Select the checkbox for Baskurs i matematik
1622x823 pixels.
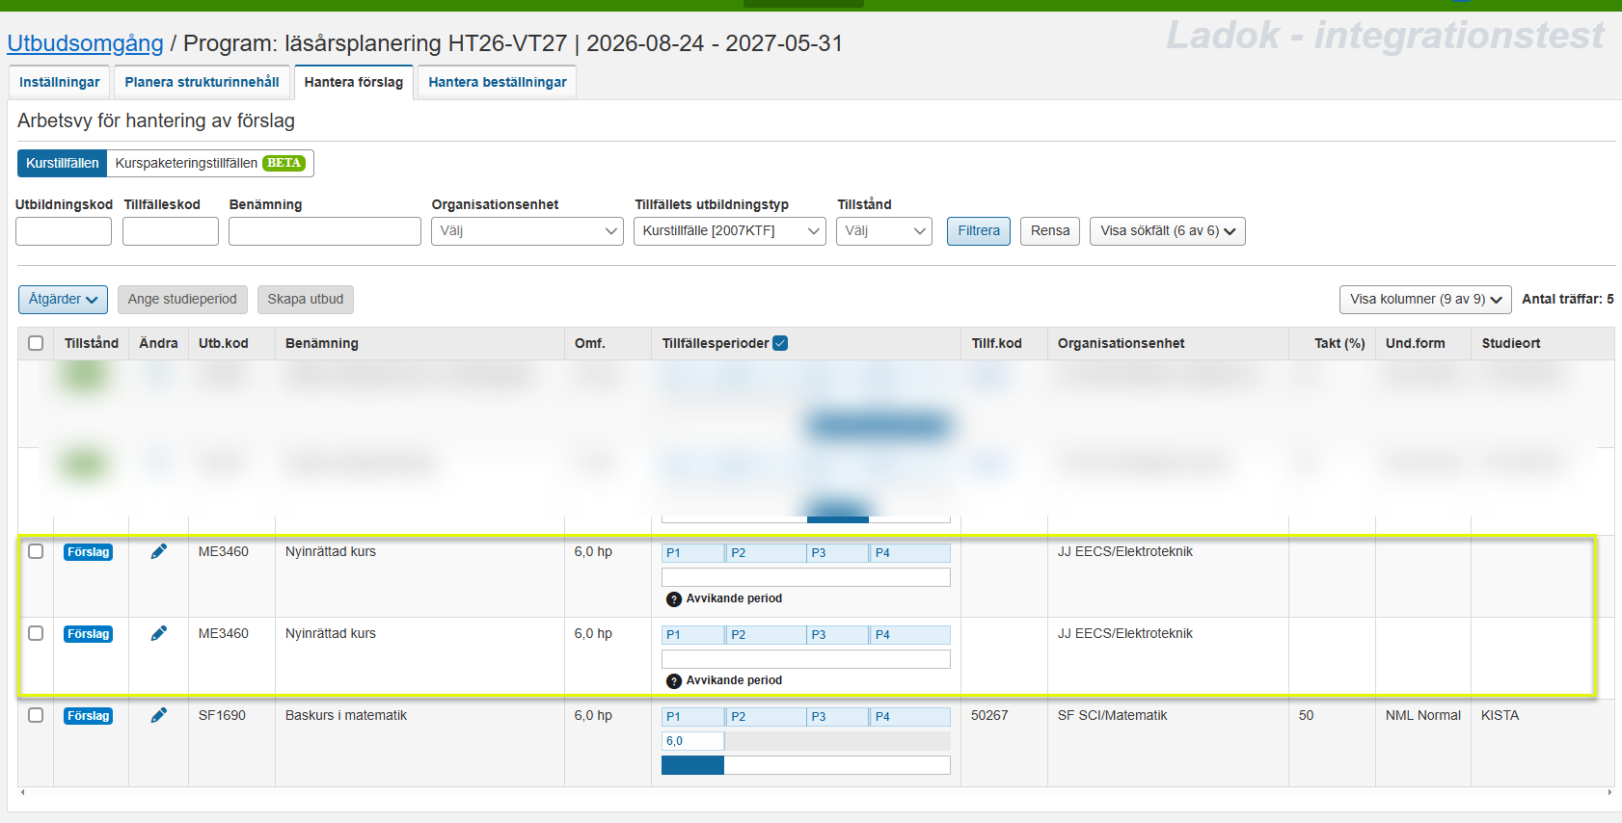pos(36,715)
